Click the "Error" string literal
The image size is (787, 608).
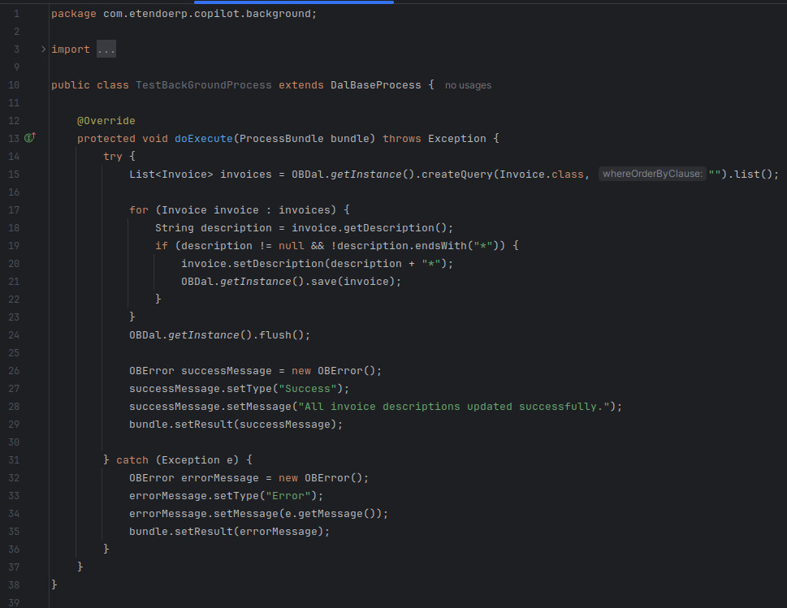[288, 496]
